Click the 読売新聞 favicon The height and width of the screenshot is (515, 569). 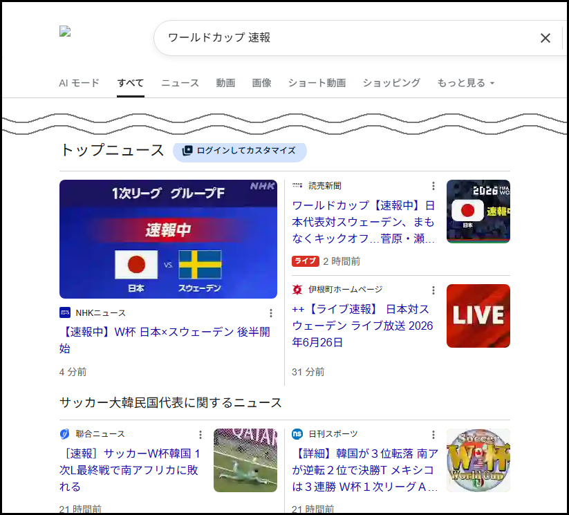[297, 186]
